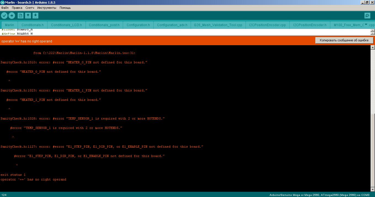Save sketch using the down-arrow icon
This screenshot has width=375, height=197.
tap(35, 16)
